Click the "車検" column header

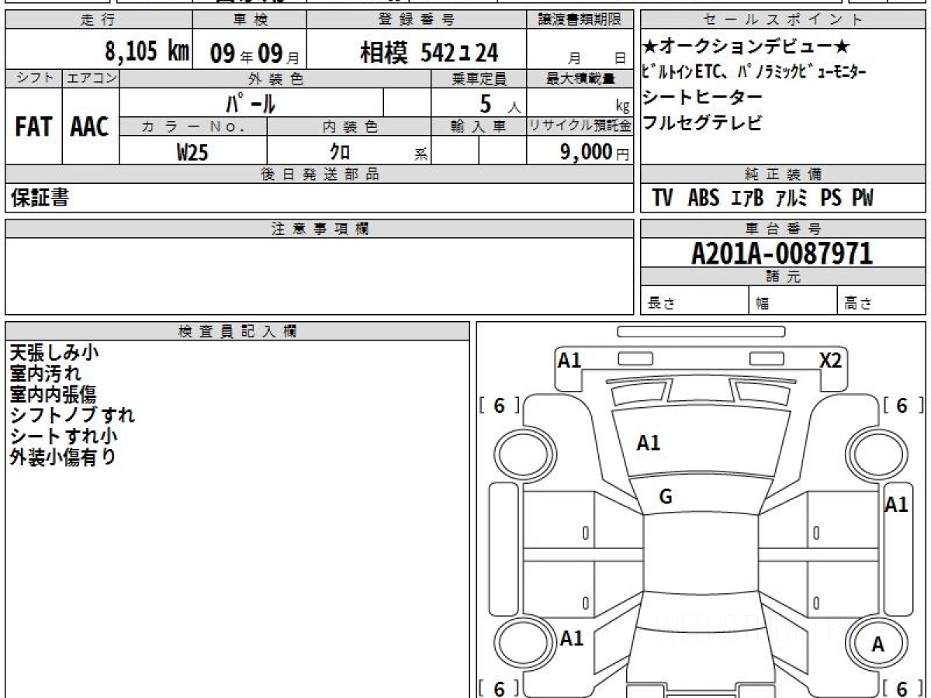249,20
